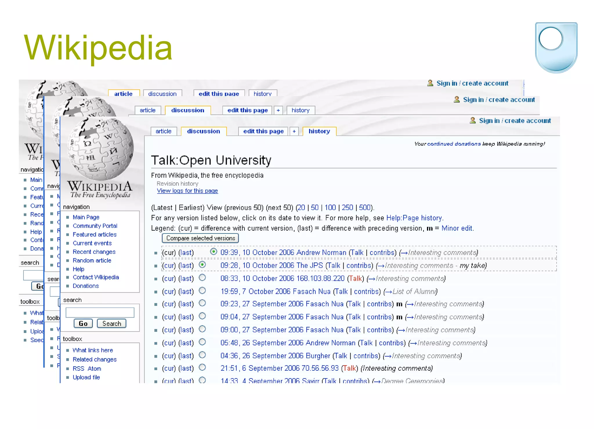Show 20 revisions per page
Screen dimensions: 594x429
tap(301, 208)
